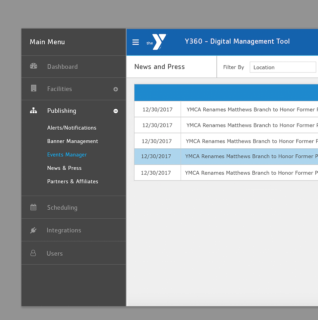The image size is (318, 320).
Task: Open Dashboard from the main menu
Action: click(x=74, y=67)
